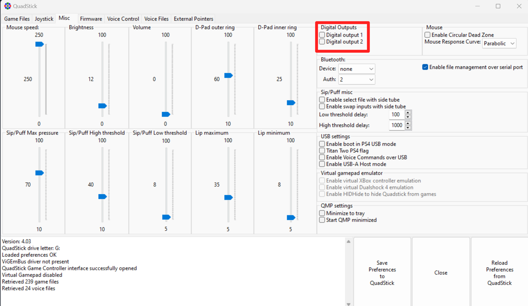Click the Brightness slider handle

pyautogui.click(x=102, y=106)
